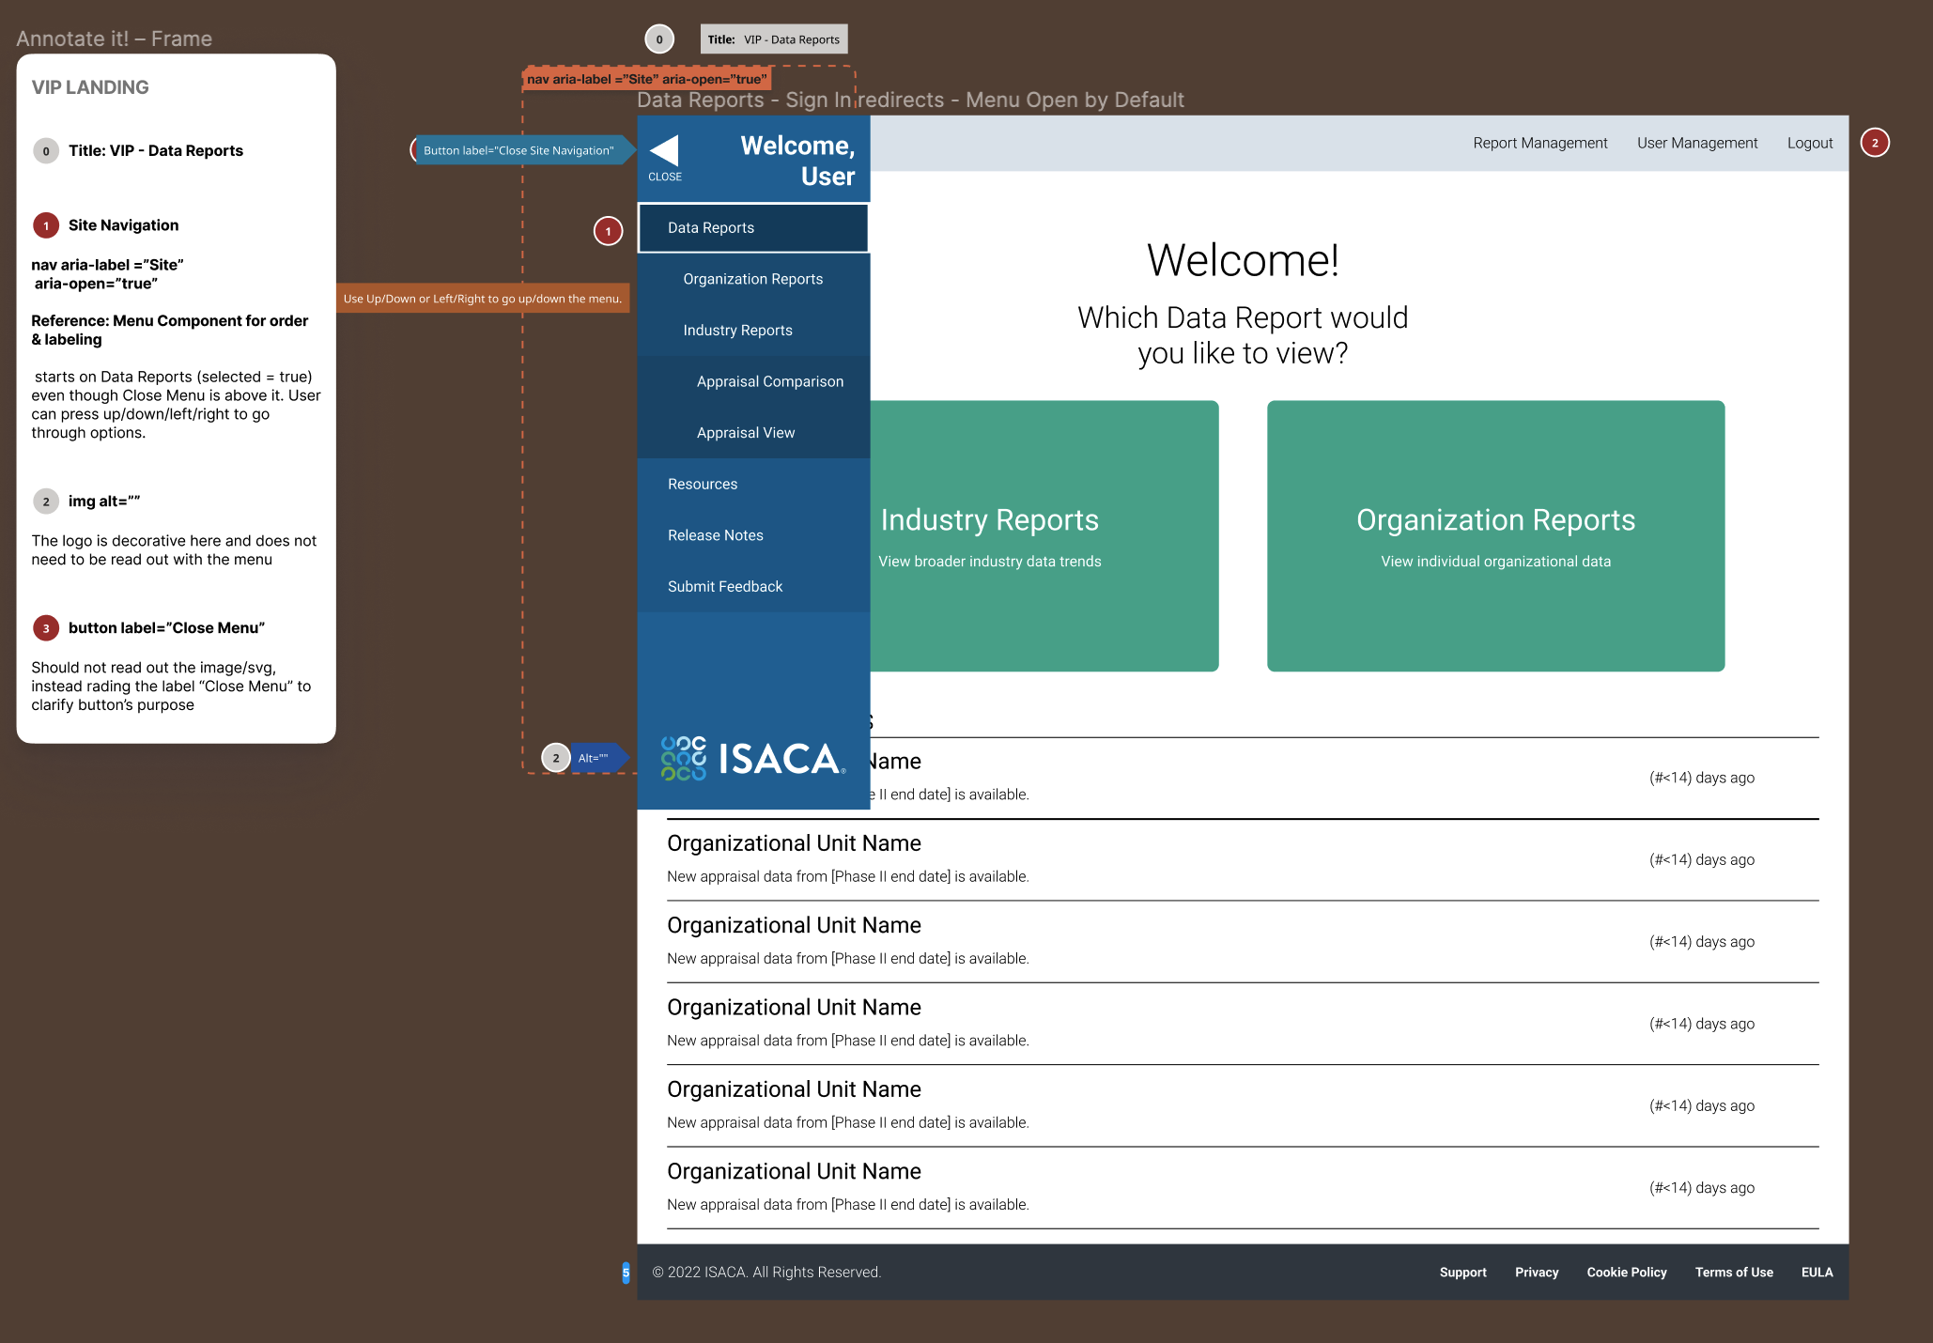Open User Management in top bar
Image resolution: width=1933 pixels, height=1343 pixels.
point(1696,143)
